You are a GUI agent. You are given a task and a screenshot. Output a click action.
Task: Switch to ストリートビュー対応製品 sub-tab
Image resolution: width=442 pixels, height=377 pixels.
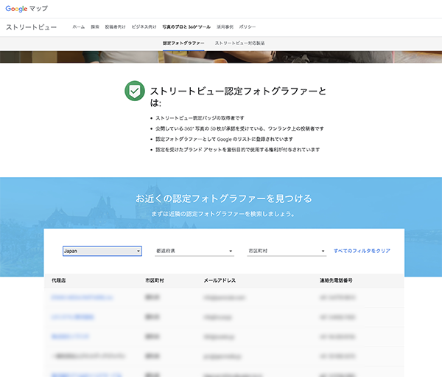[x=240, y=44]
